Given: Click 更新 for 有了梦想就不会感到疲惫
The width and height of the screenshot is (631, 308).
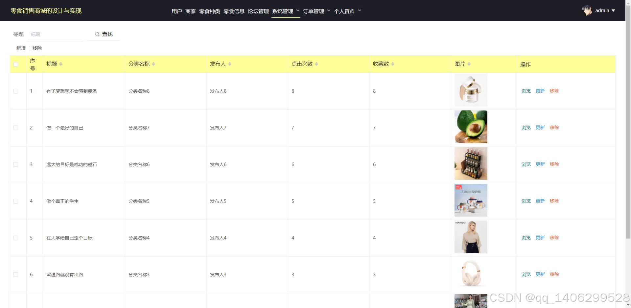Looking at the screenshot, I should pyautogui.click(x=540, y=91).
